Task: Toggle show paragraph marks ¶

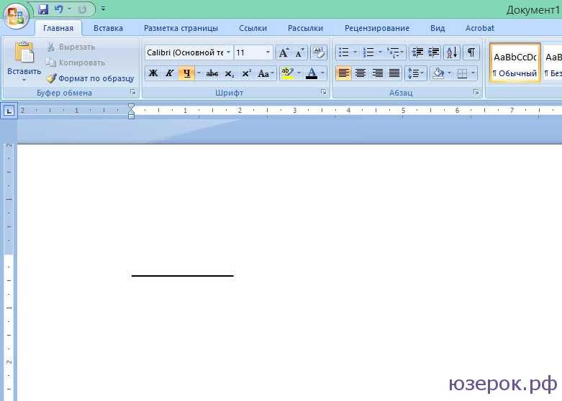Action: coord(471,52)
